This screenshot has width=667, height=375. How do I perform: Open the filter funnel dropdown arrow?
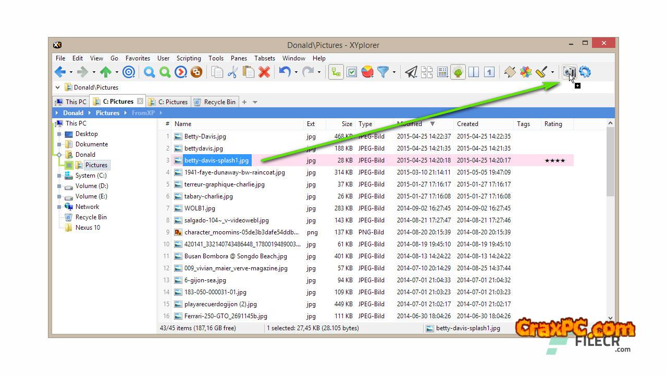point(394,72)
